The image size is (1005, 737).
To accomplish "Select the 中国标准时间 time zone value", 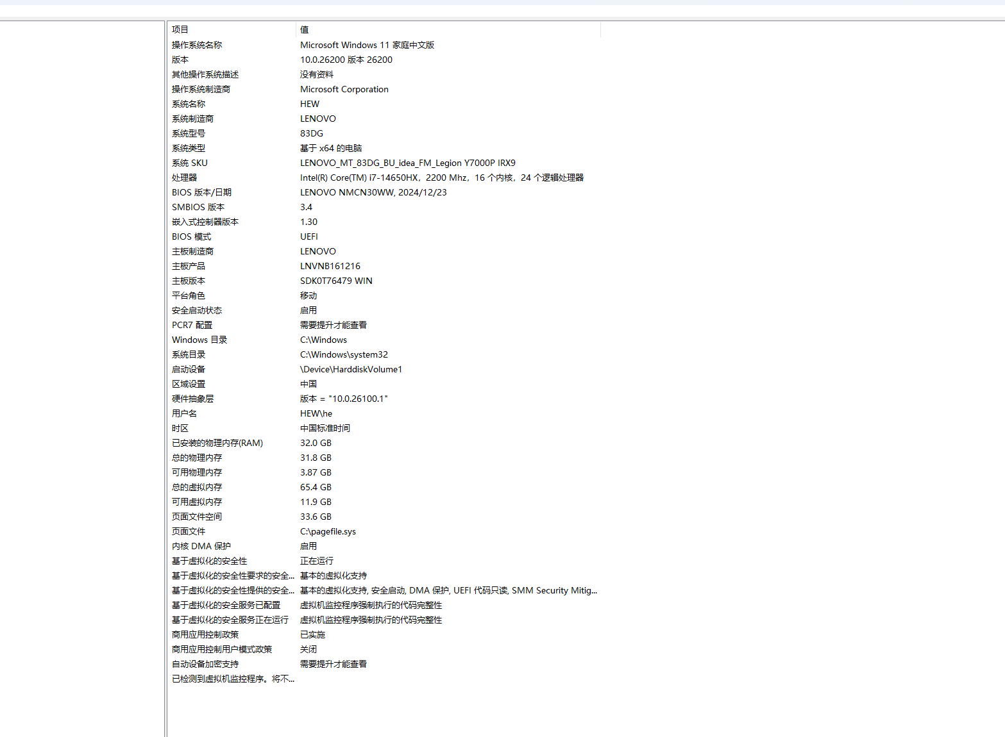I will coord(325,428).
